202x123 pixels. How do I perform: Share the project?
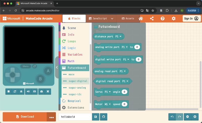tap(152, 18)
